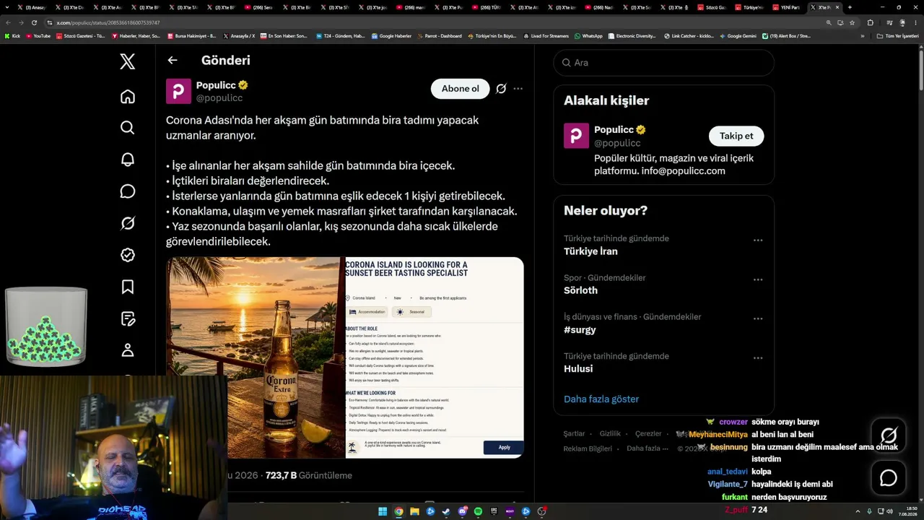This screenshot has width=924, height=520.
Task: Open the post's three-dot more menu
Action: 518,89
